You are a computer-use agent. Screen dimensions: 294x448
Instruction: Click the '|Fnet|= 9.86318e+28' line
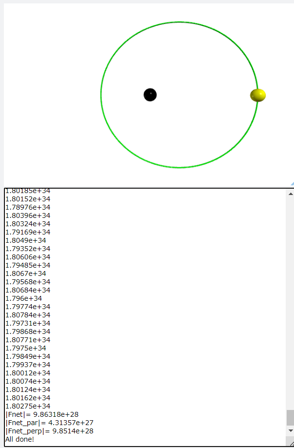[x=42, y=414]
